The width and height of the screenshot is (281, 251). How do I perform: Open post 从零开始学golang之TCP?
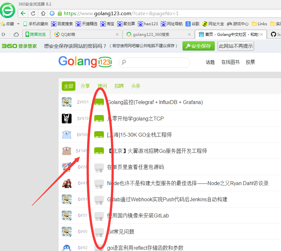coord(135,119)
